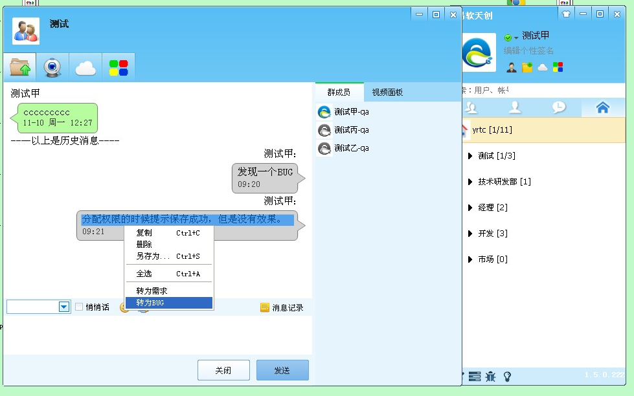Screen dimensions: 634x396
Task: Click the recipient combo box text field
Action: tap(33, 307)
